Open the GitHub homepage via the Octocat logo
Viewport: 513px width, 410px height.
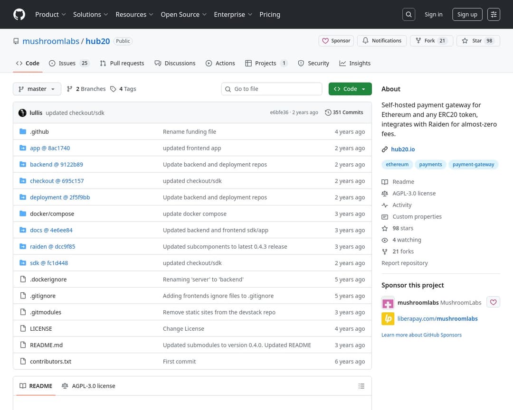tap(19, 14)
